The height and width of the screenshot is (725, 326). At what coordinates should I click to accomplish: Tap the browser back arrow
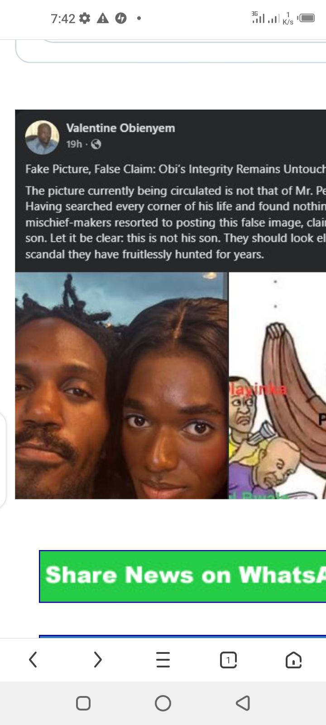click(33, 660)
